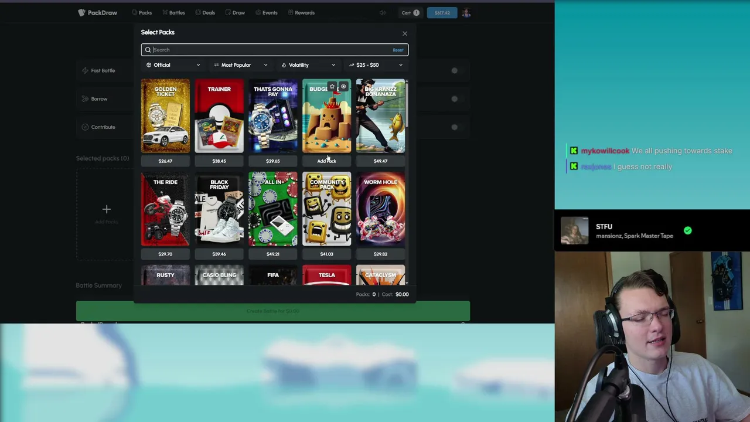Viewport: 750px width, 422px height.
Task: Open the user profile avatar
Action: click(466, 12)
